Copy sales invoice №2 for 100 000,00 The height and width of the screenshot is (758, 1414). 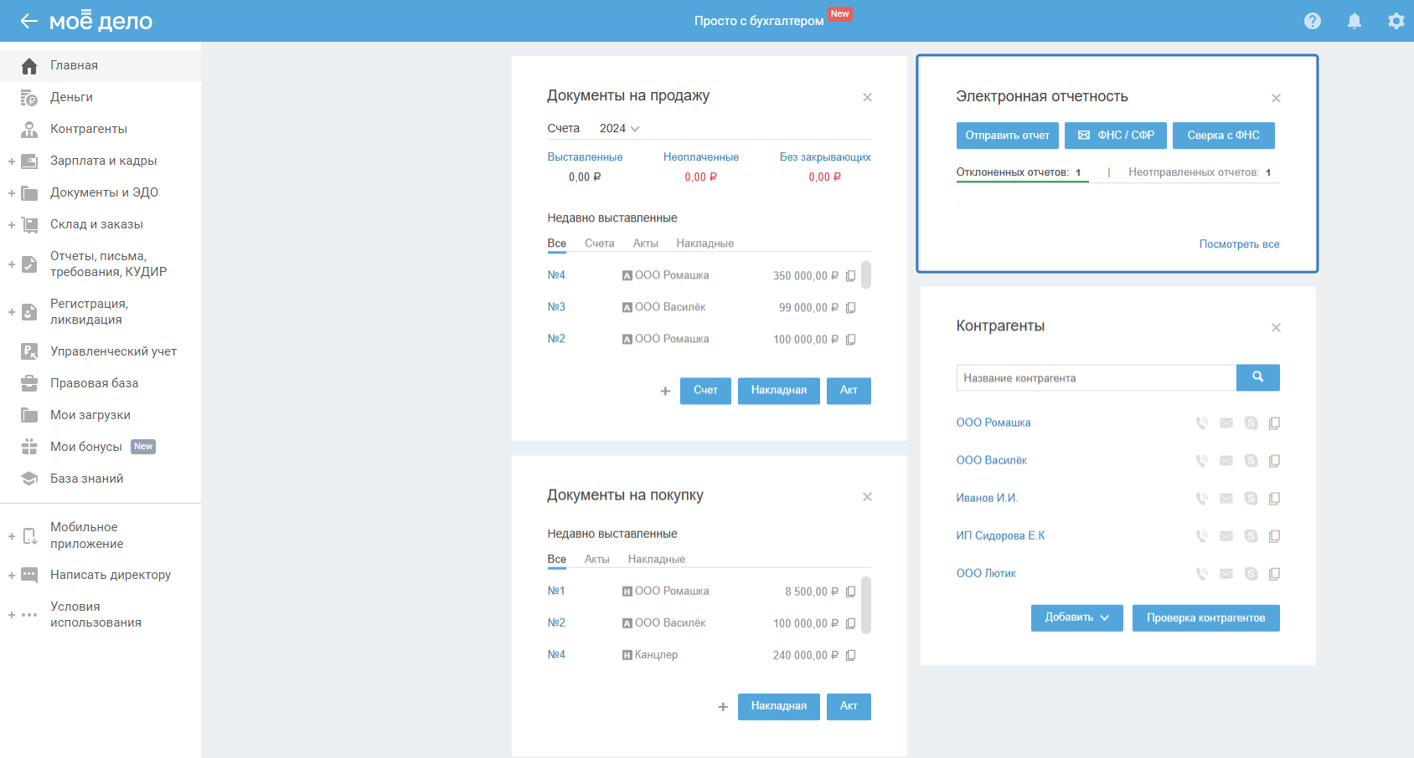coord(850,340)
